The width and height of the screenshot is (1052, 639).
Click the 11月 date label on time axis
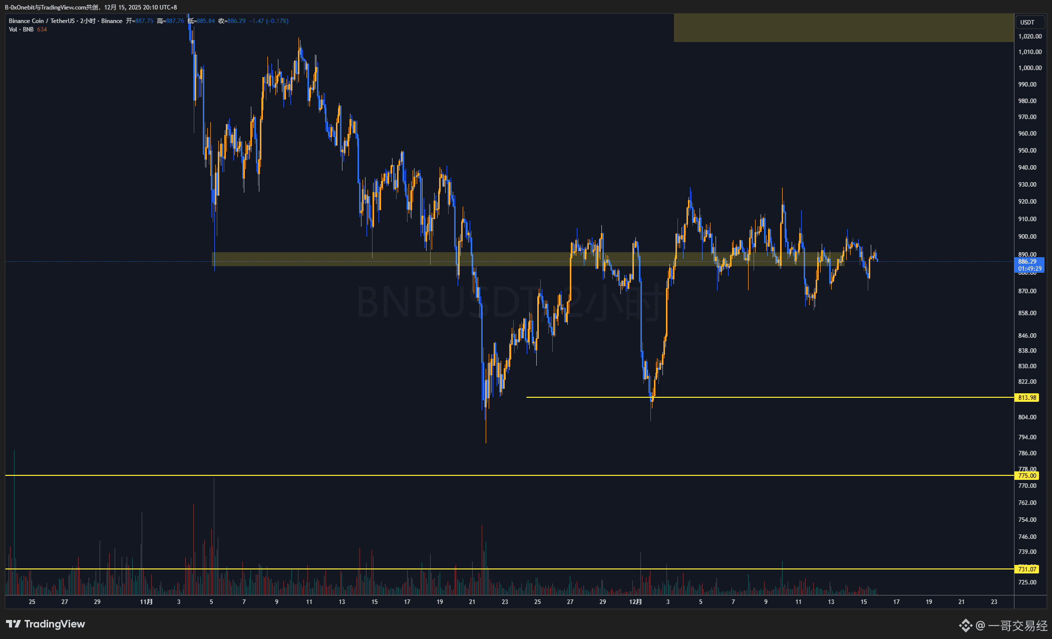tap(146, 602)
